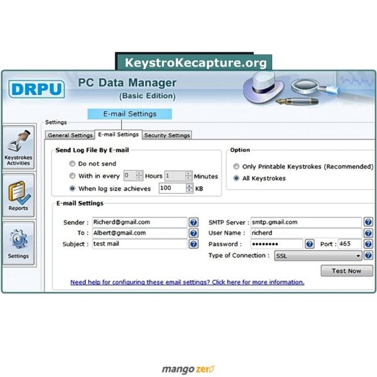
Task: Click the Subject field
Action: [x=139, y=244]
